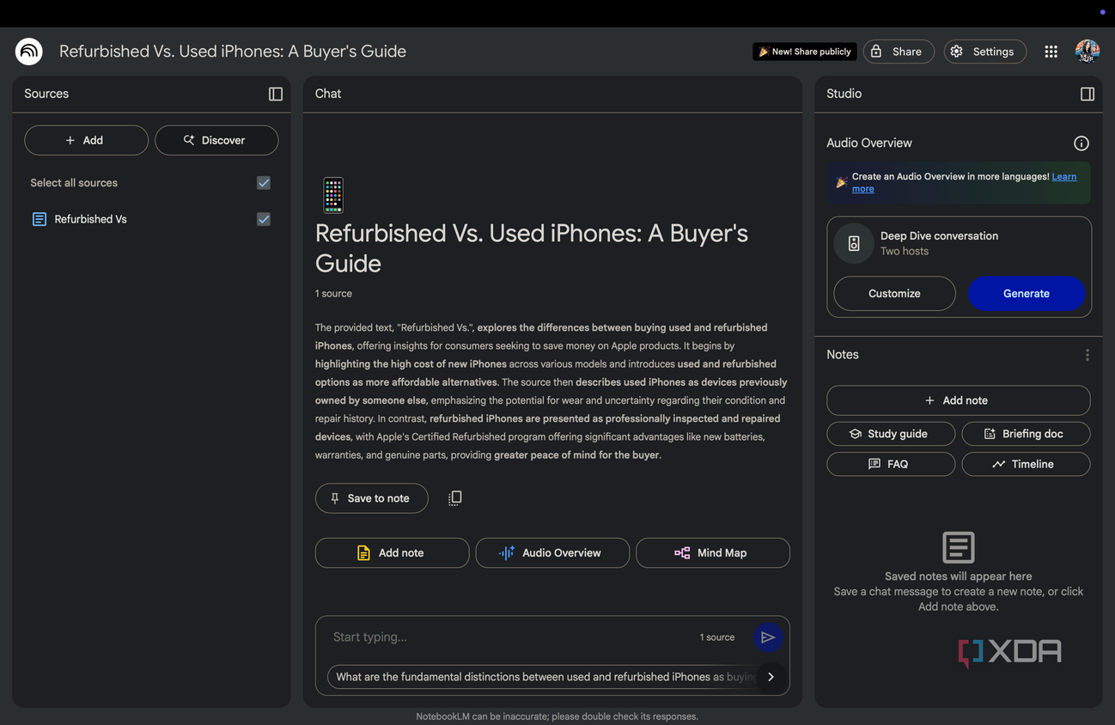Viewport: 1115px width, 725px height.
Task: Click Add note in Studio panel
Action: (x=958, y=400)
